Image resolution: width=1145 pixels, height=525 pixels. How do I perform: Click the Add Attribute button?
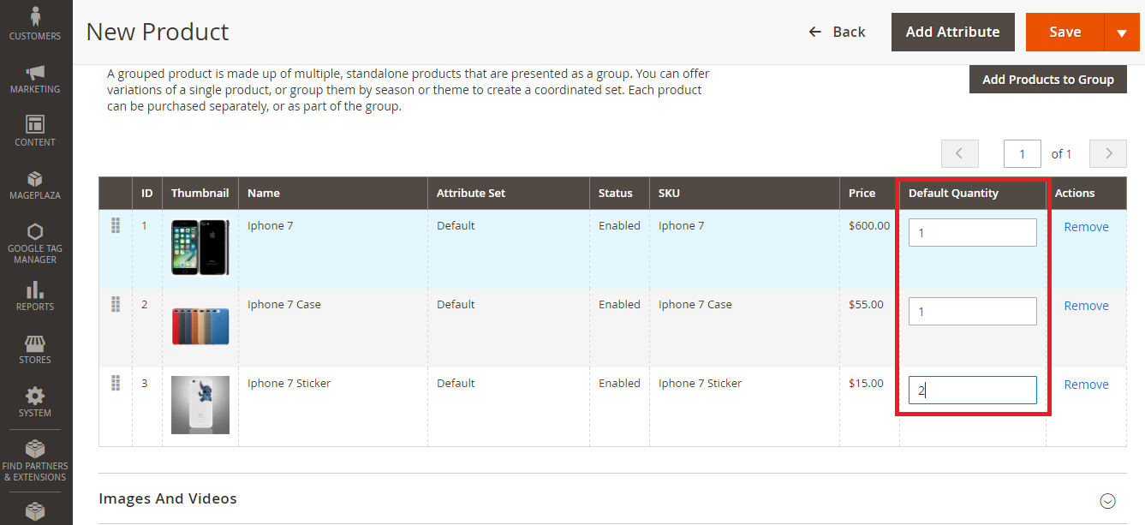pos(953,32)
